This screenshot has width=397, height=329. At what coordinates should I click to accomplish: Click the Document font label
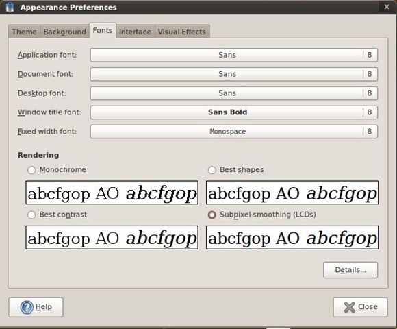pos(45,74)
